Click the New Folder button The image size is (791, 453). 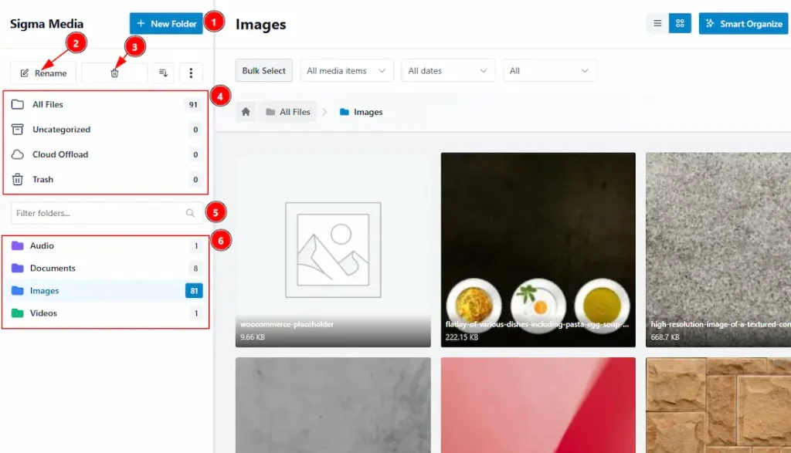166,24
